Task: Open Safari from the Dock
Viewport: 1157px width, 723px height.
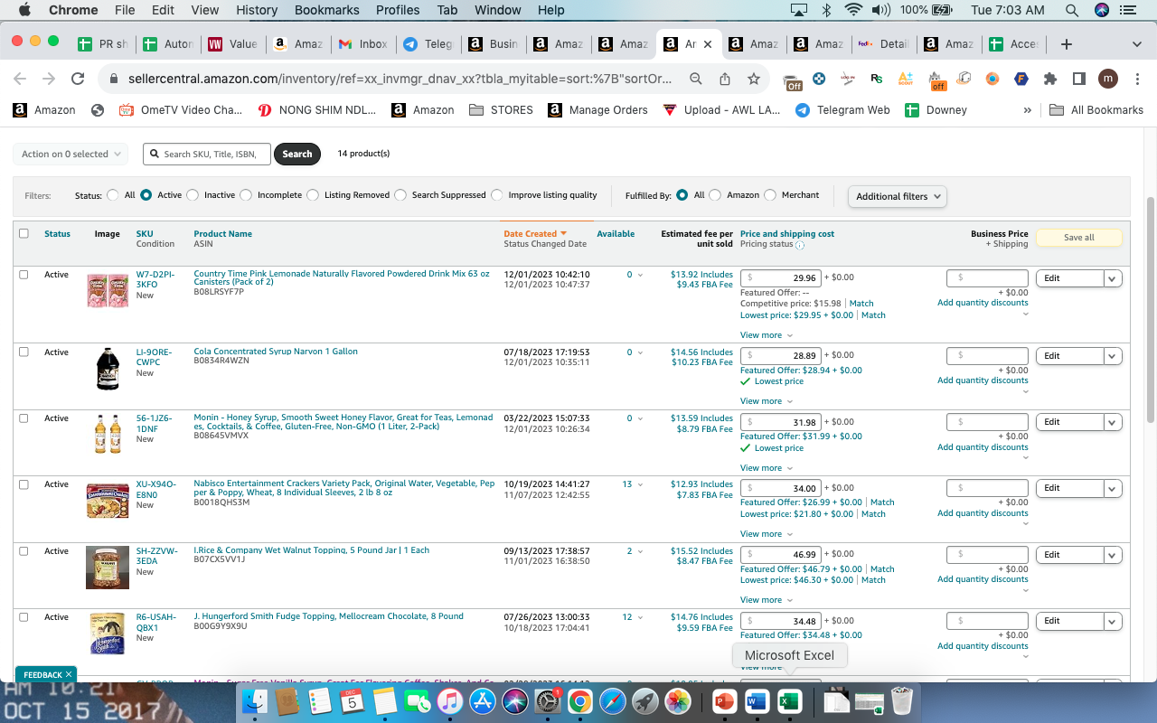Action: click(x=613, y=701)
